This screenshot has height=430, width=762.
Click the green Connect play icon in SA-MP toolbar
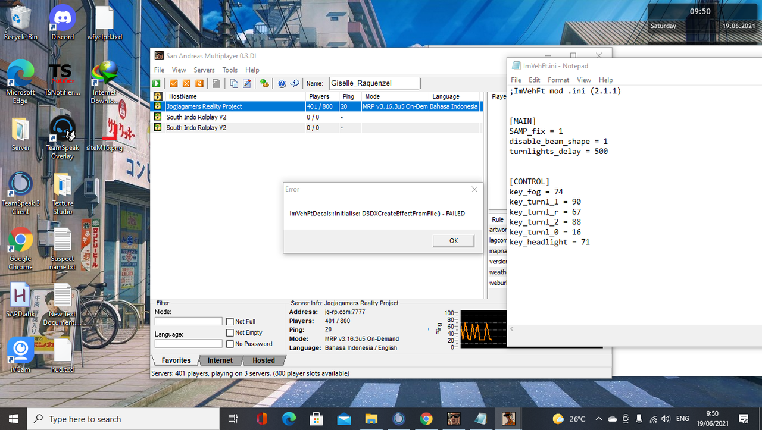pos(157,84)
